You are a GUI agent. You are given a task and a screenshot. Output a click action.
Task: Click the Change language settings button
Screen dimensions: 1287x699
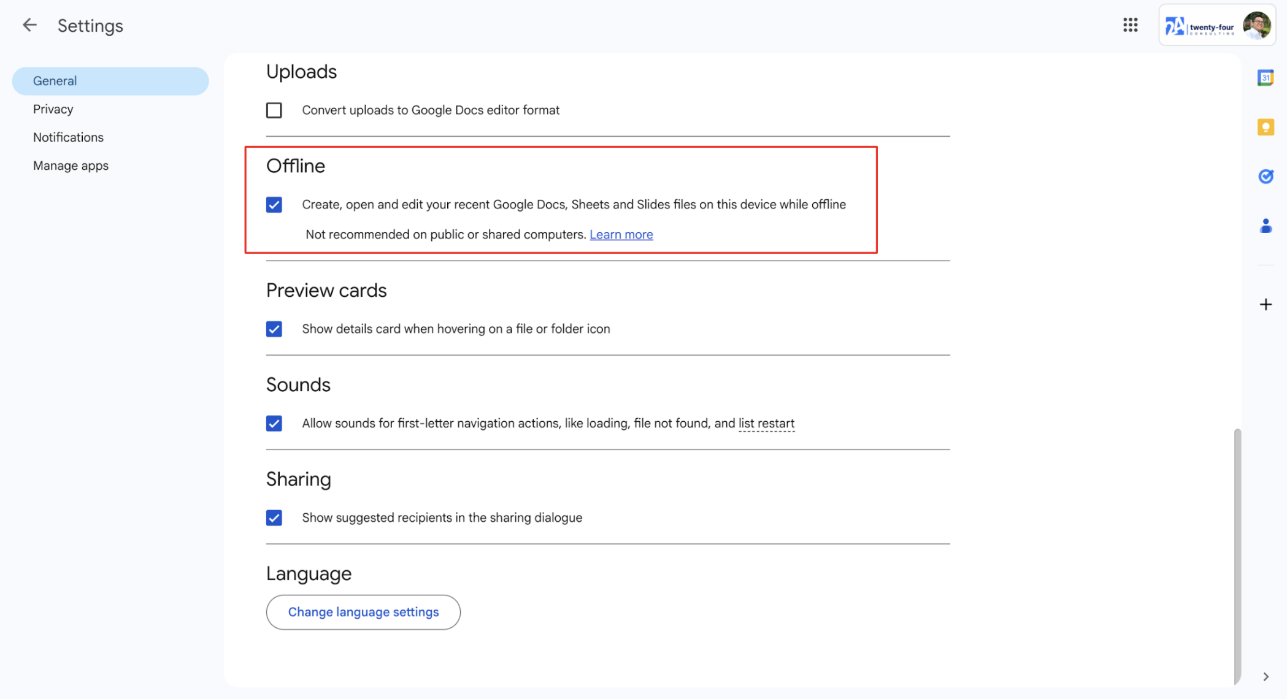coord(363,612)
